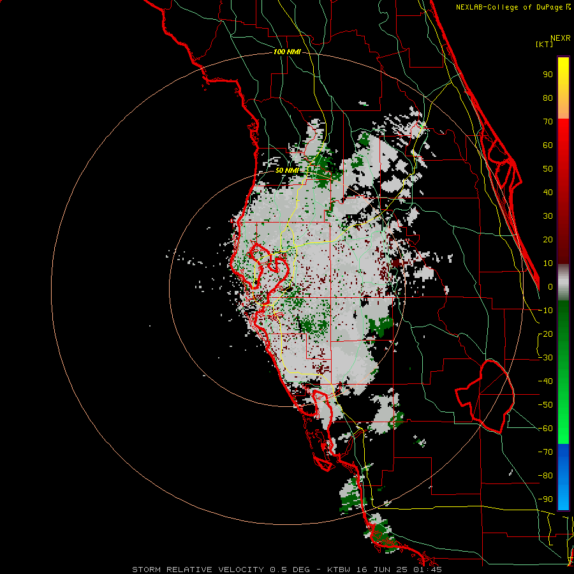Click the -60 knot scale label
574x574 pixels.
point(545,429)
